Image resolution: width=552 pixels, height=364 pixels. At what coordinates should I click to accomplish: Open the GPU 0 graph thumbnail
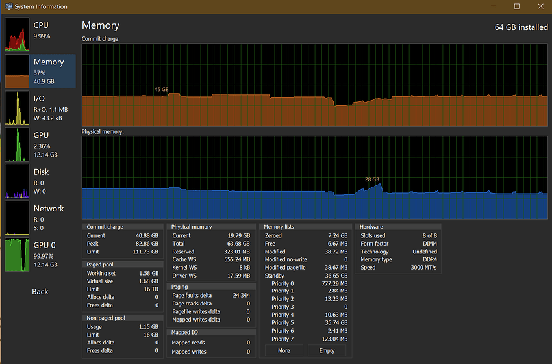point(18,255)
